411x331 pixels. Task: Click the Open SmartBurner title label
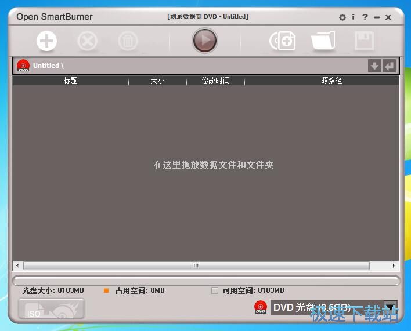point(55,17)
